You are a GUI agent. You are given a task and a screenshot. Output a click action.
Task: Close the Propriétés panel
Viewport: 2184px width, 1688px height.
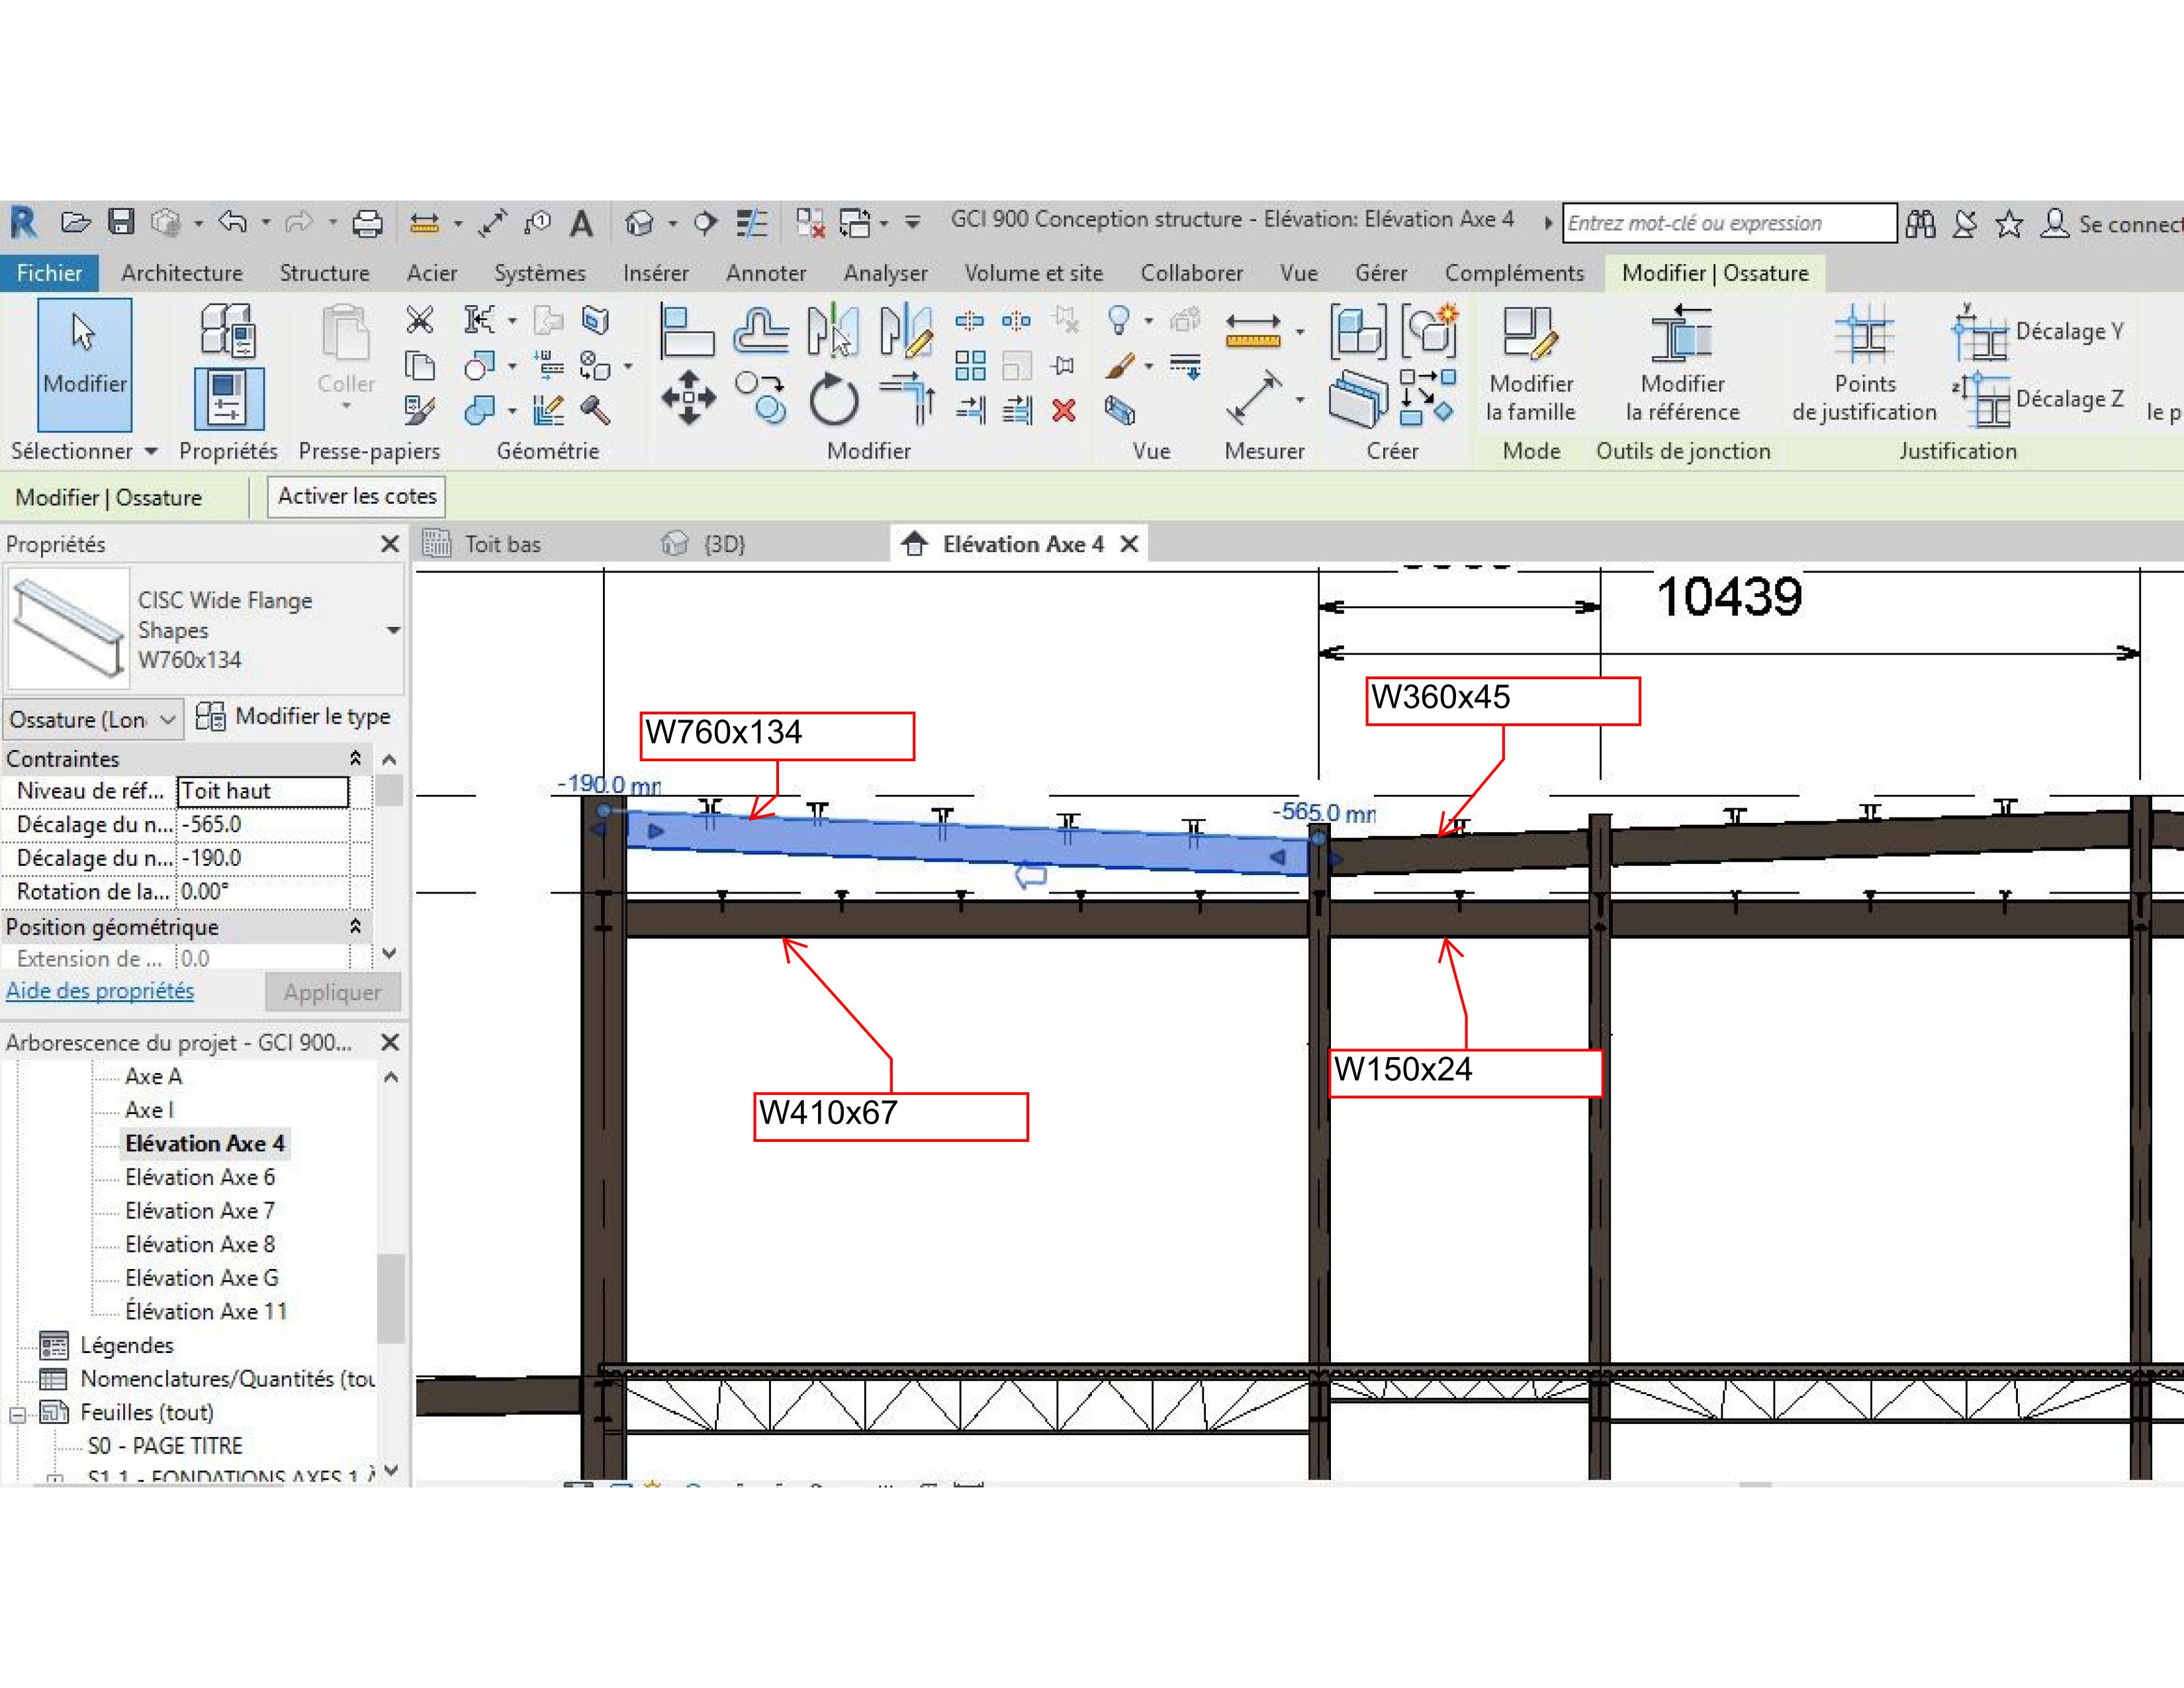(390, 544)
